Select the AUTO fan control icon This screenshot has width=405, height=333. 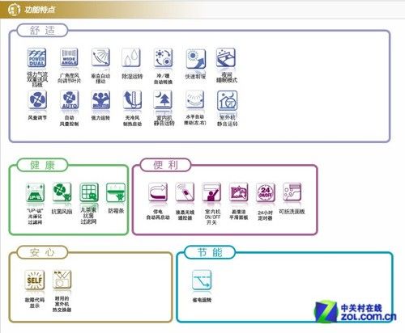click(70, 99)
